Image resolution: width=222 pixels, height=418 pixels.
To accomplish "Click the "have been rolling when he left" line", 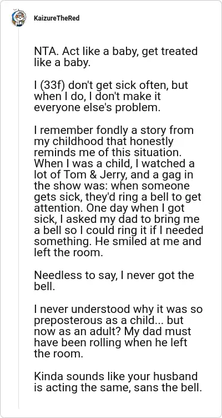I will 111,343.
